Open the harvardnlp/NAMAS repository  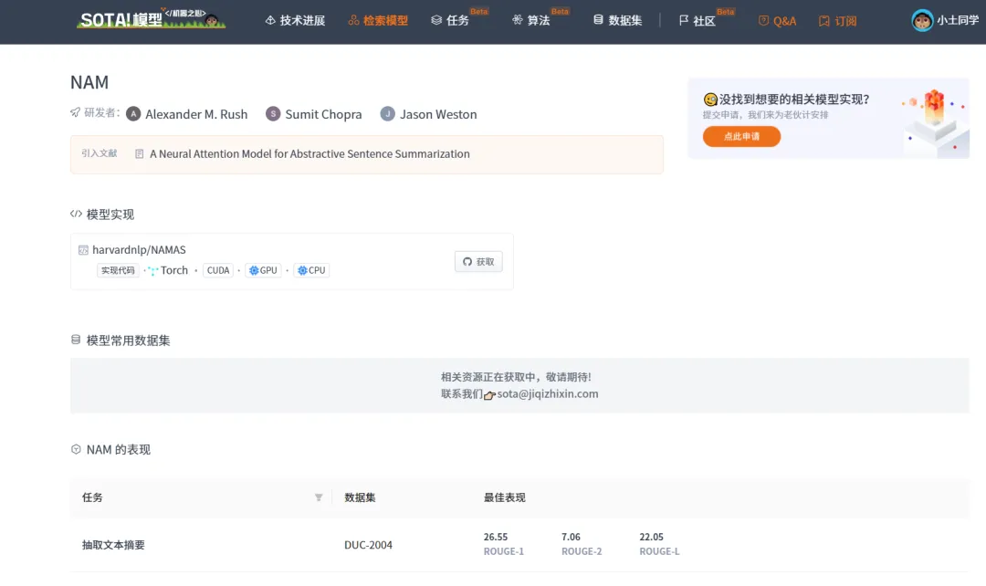pyautogui.click(x=139, y=250)
